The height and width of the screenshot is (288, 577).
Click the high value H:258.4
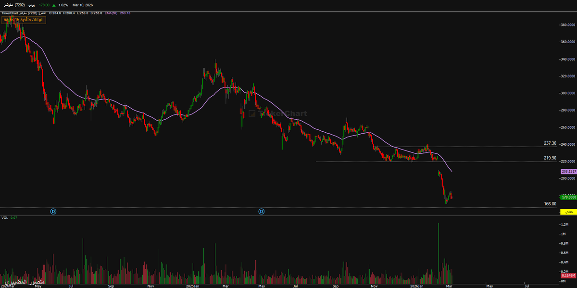point(69,13)
